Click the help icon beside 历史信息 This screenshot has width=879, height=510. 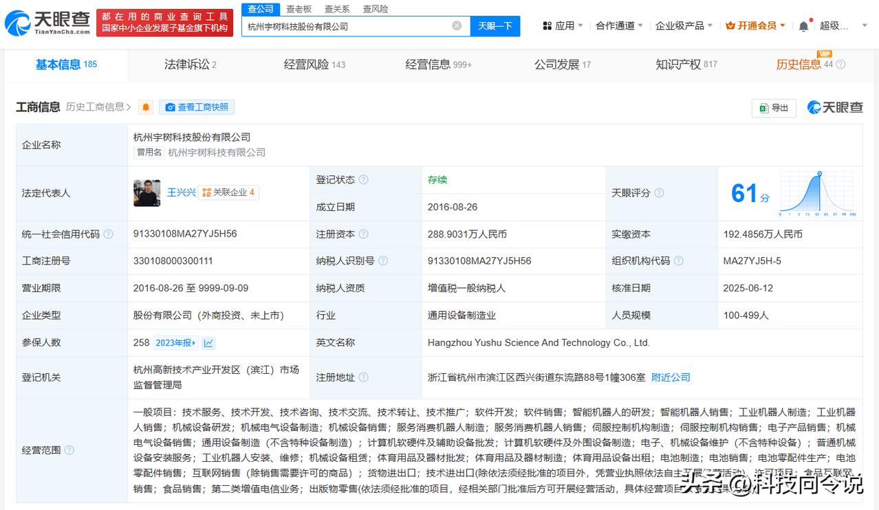(x=840, y=65)
